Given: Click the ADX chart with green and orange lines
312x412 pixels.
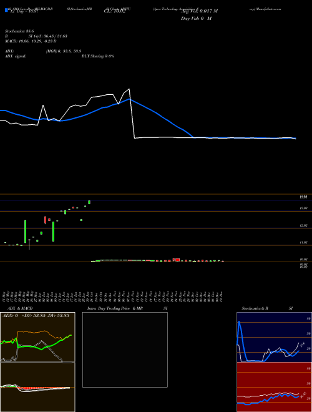Looking at the screenshot, I should pos(37,337).
